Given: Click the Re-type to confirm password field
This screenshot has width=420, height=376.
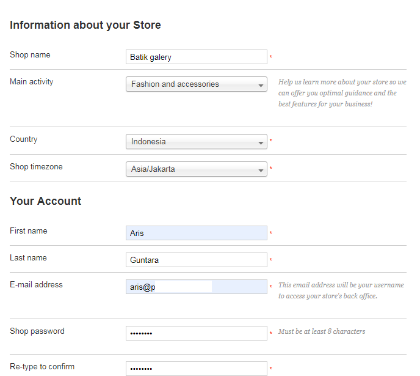Looking at the screenshot, I should pos(197,369).
